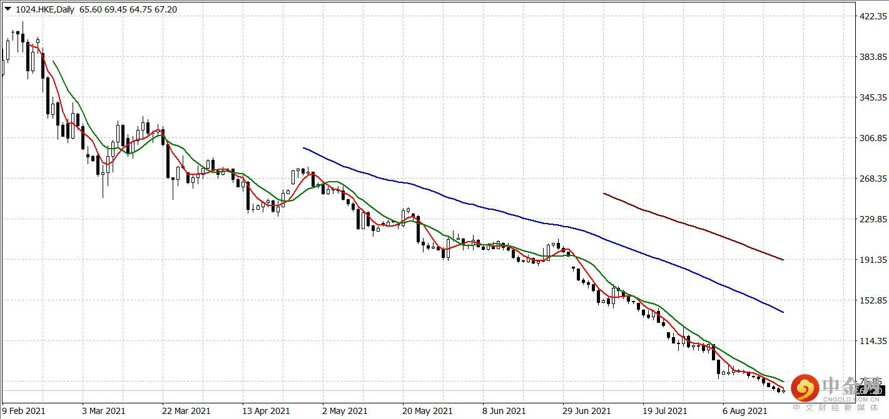889x419 pixels.
Task: Click the 345.35 price axis label
Action: coord(874,97)
